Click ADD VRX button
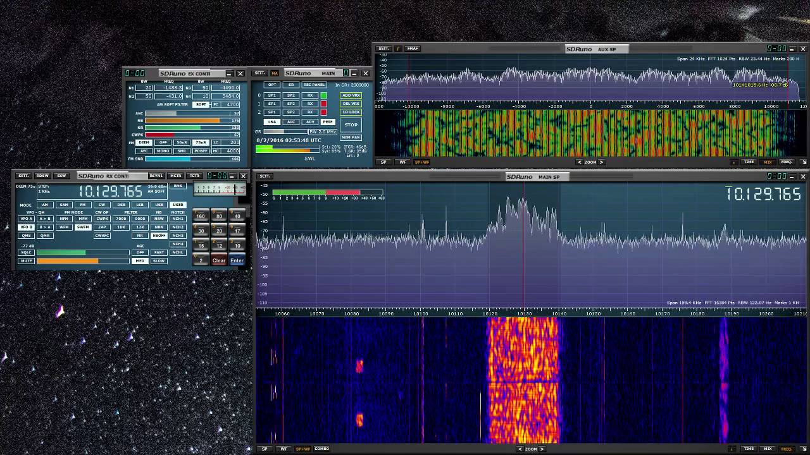 pyautogui.click(x=351, y=95)
